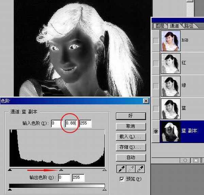This screenshot has height=195, width=204.
Task: Click the 自动 (Auto) button
Action: [x=131, y=157]
